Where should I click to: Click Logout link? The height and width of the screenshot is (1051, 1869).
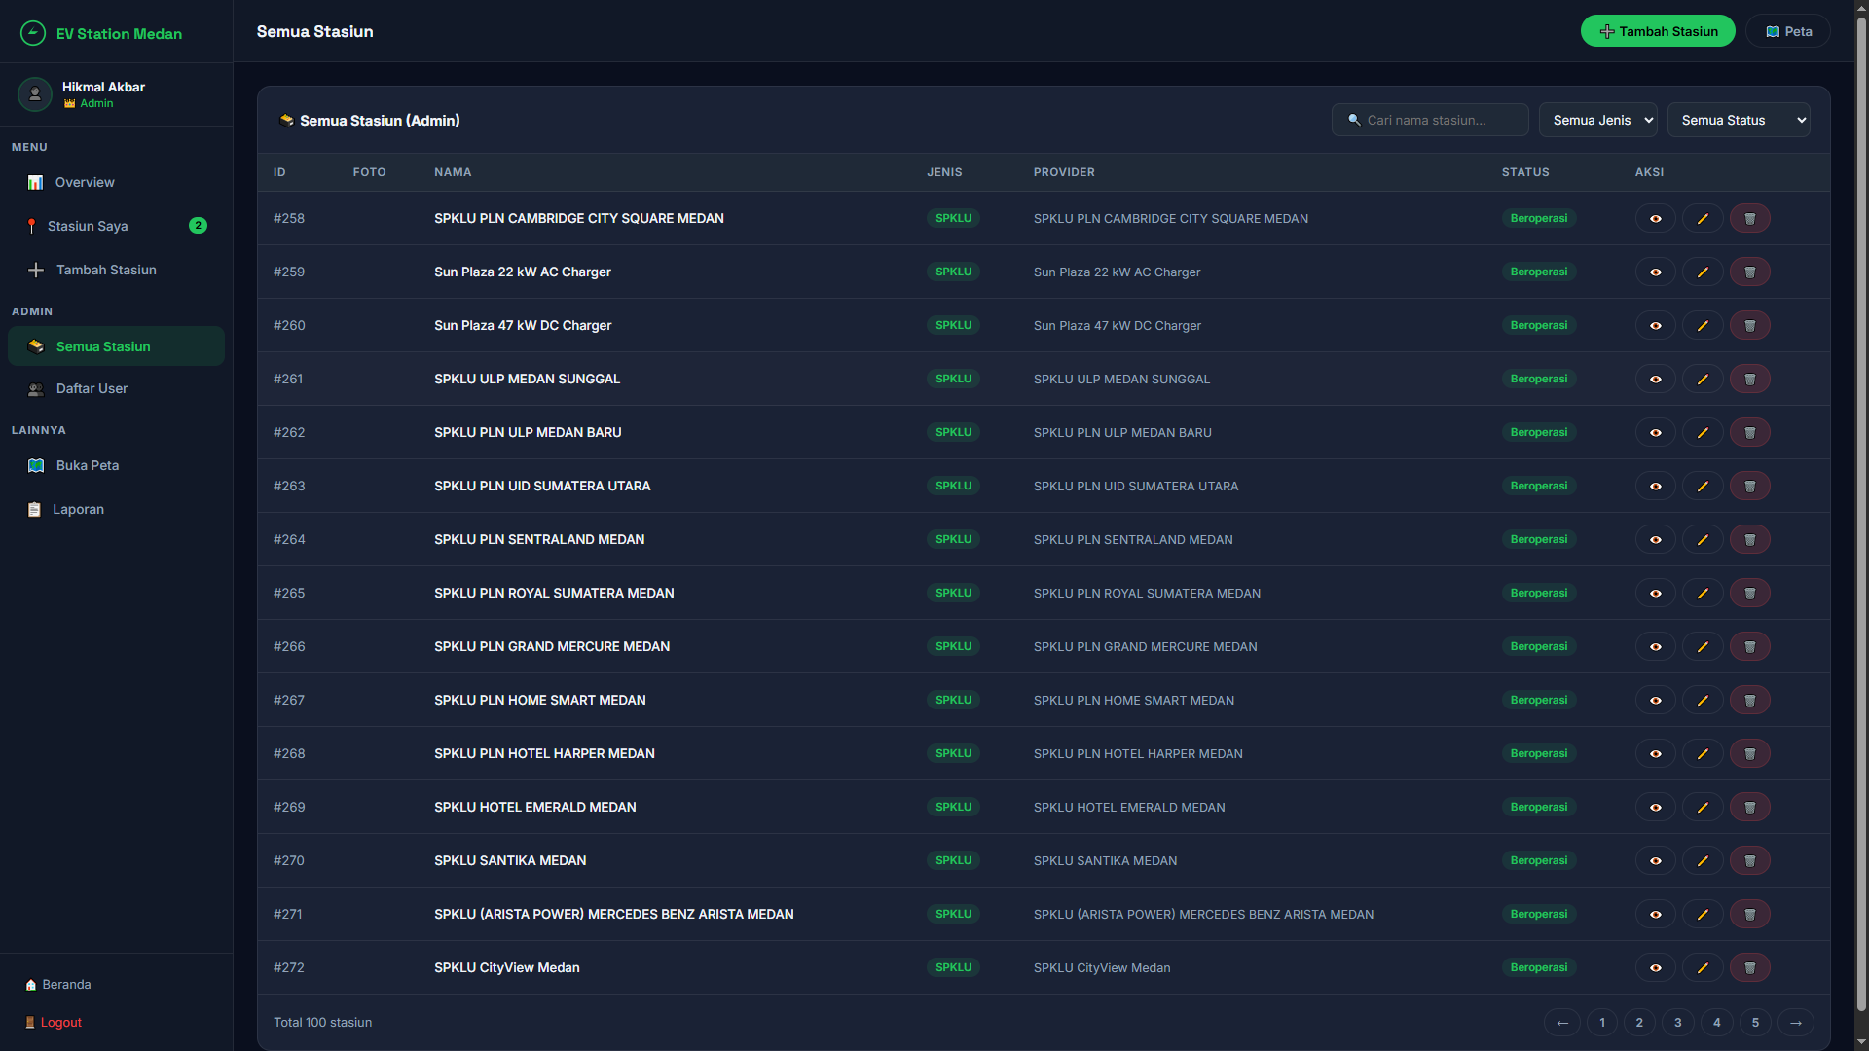tap(54, 1022)
